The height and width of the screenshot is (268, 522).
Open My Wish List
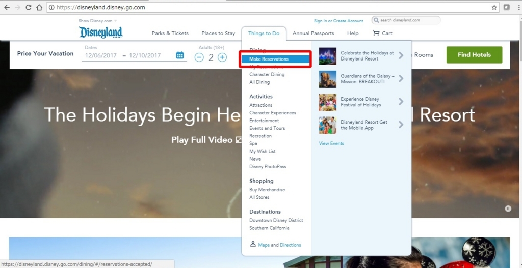263,151
